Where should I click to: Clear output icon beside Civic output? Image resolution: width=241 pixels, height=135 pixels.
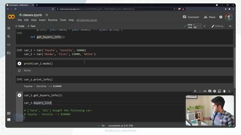[20, 70]
